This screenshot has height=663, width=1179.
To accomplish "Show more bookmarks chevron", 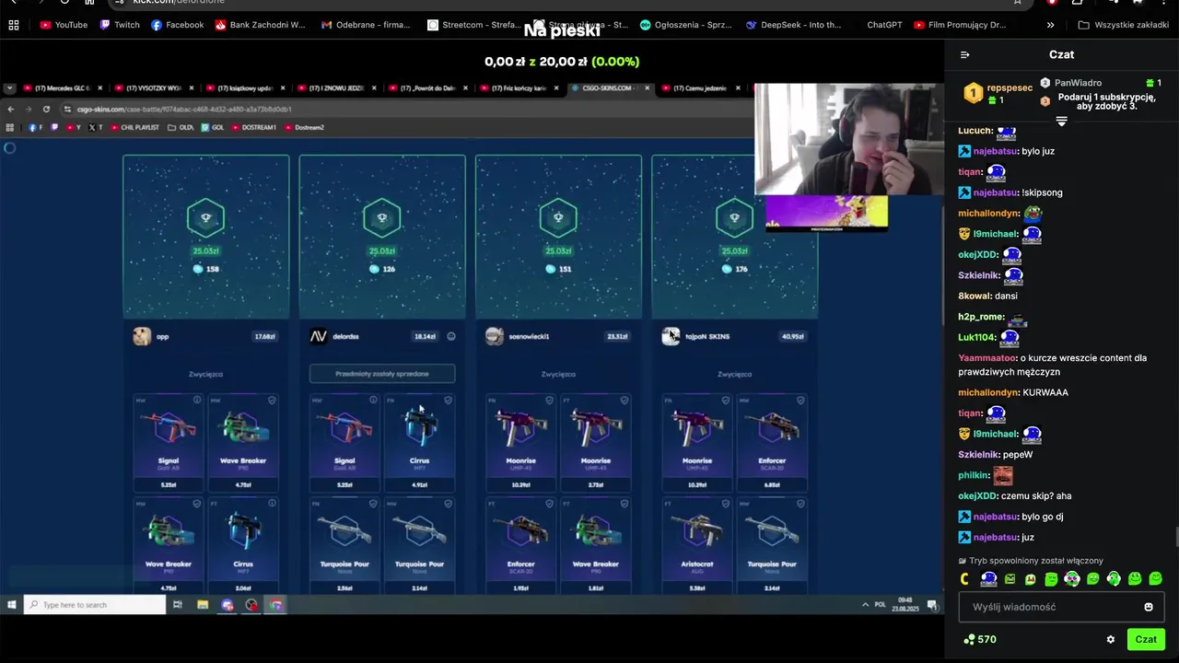I will 1051,25.
